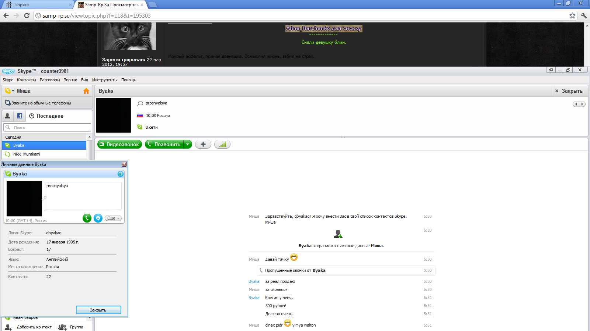Viewport: 590px width, 331px height.
Task: Click the Skype contact search field
Action: click(x=47, y=128)
